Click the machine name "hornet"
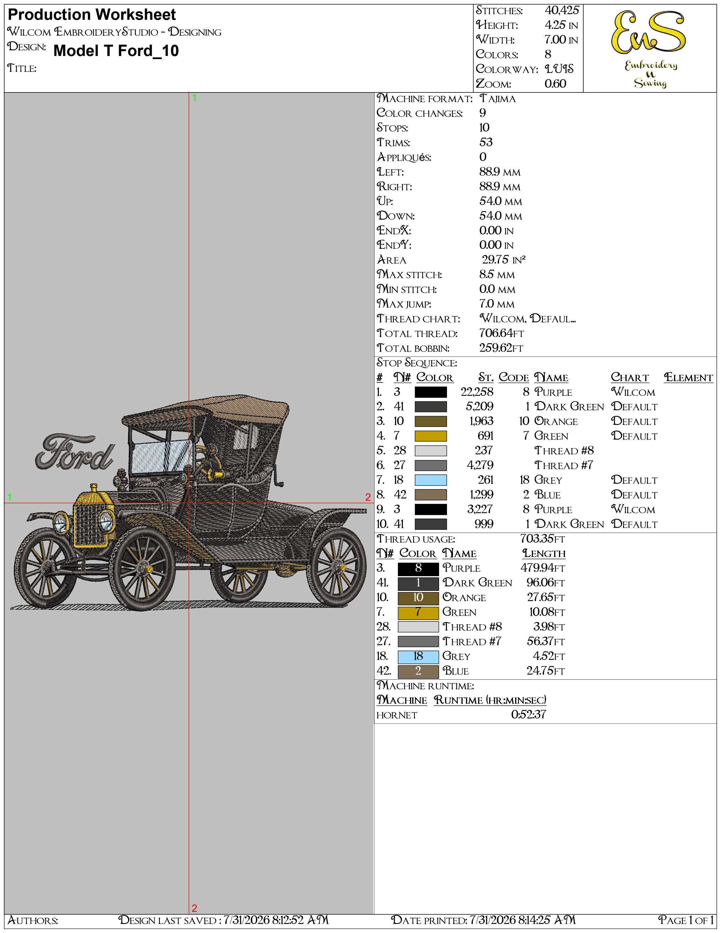The height and width of the screenshot is (933, 721). pos(397,716)
